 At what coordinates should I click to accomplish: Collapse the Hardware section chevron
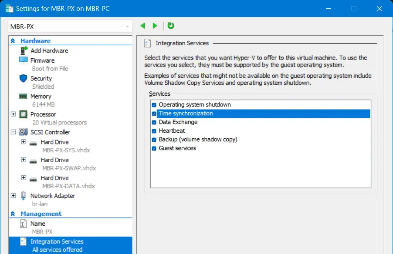[x=13, y=41]
